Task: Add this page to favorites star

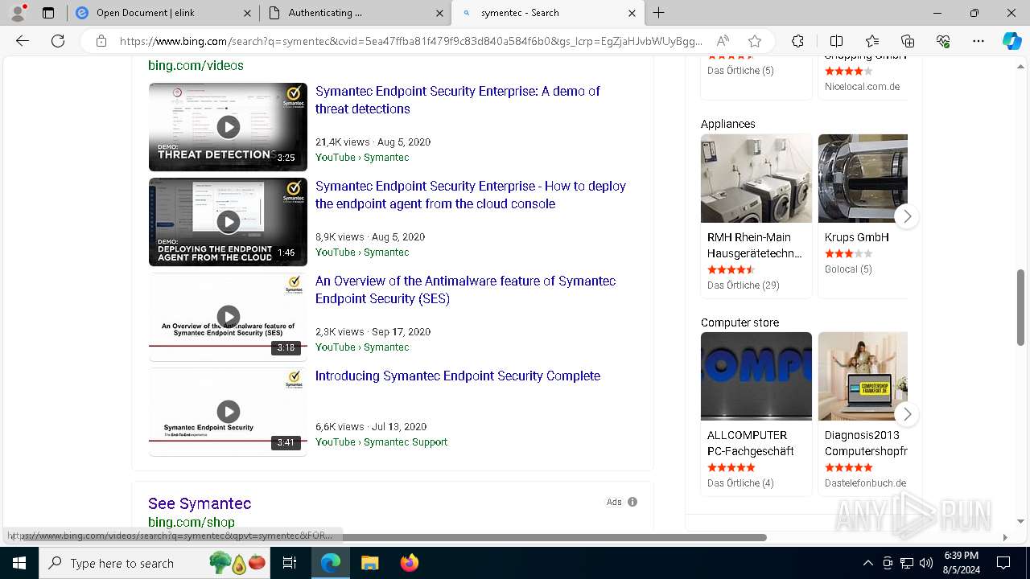Action: click(x=754, y=41)
